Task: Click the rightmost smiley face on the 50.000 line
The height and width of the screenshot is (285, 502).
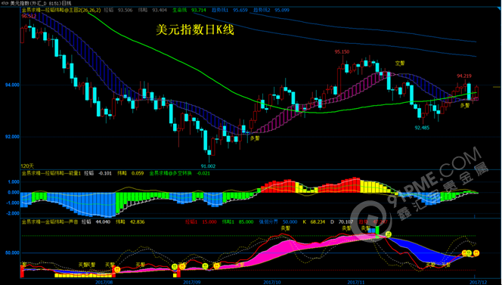Action: [476, 253]
